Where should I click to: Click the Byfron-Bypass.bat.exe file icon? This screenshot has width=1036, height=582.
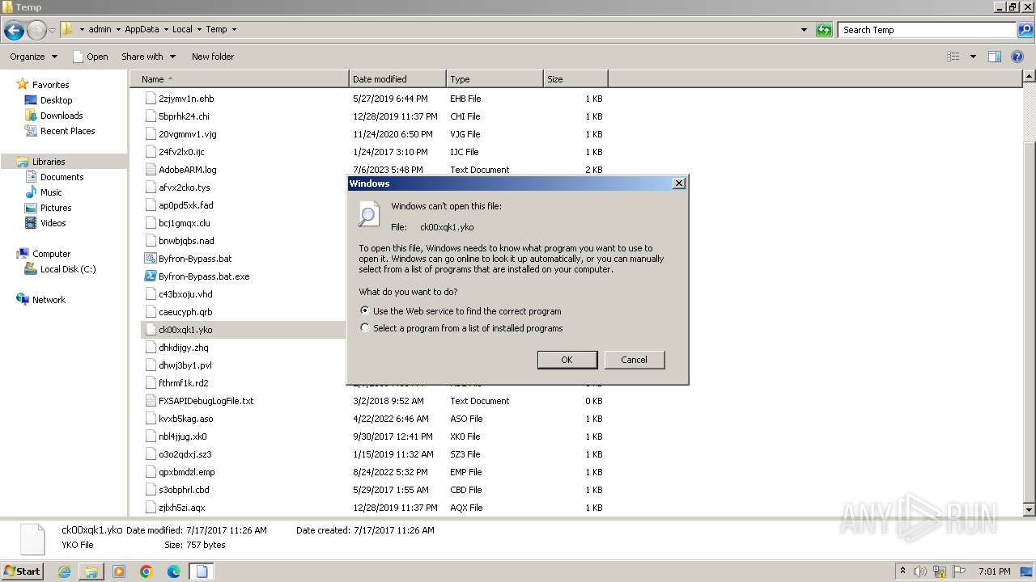[x=150, y=276]
